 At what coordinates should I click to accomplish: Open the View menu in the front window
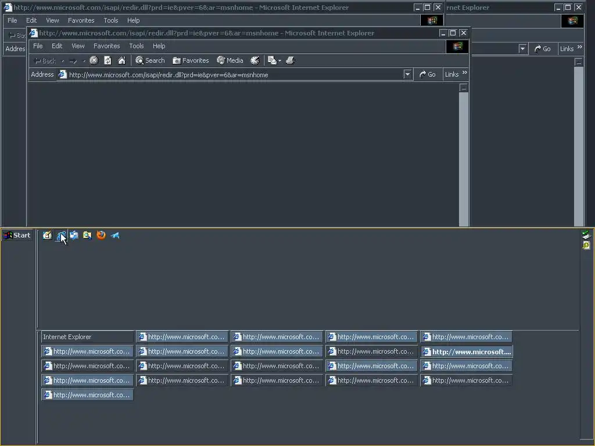78,46
